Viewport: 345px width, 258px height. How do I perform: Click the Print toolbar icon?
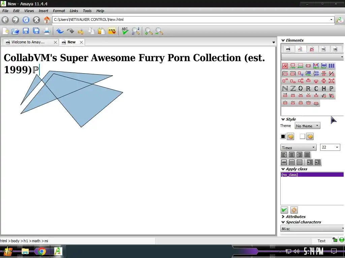pyautogui.click(x=46, y=31)
